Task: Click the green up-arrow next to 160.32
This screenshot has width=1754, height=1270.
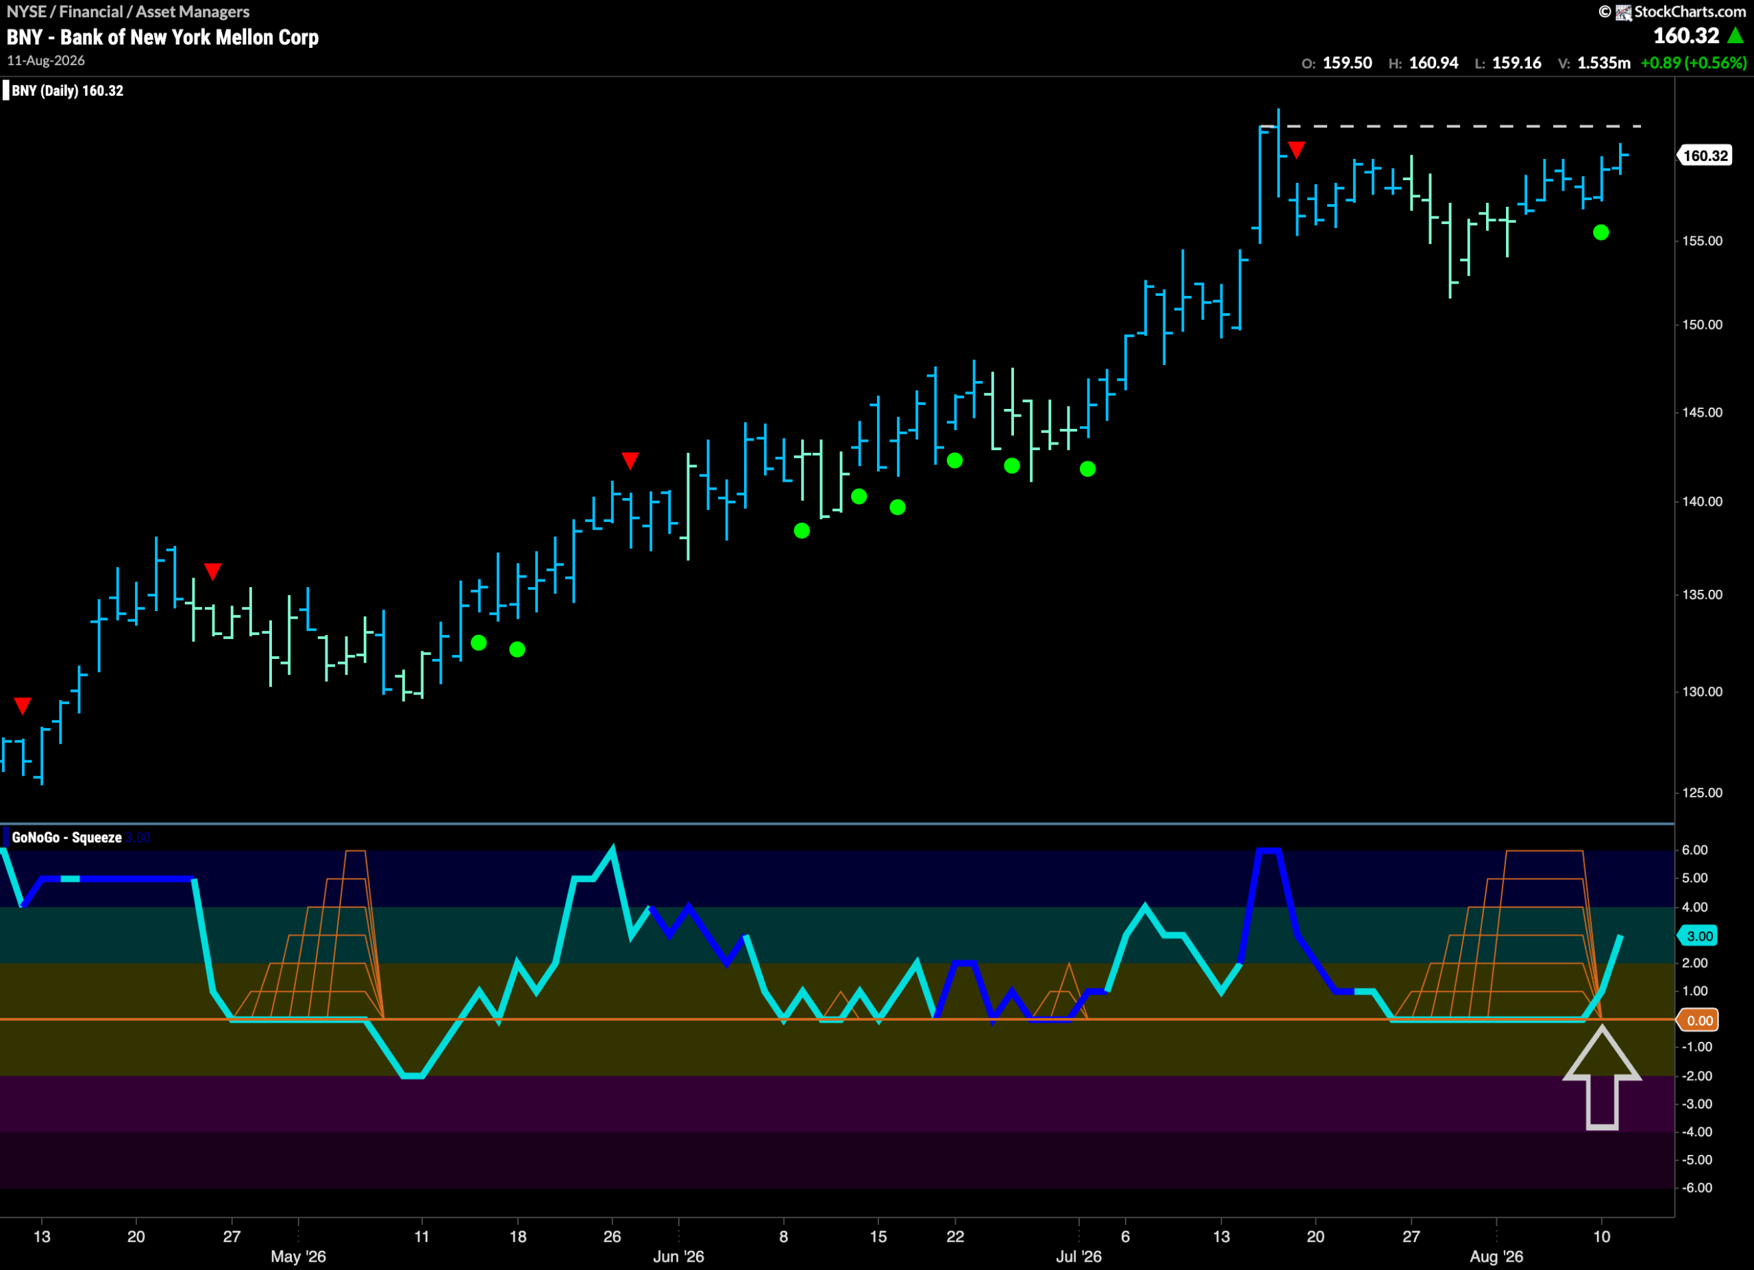Action: tap(1736, 36)
